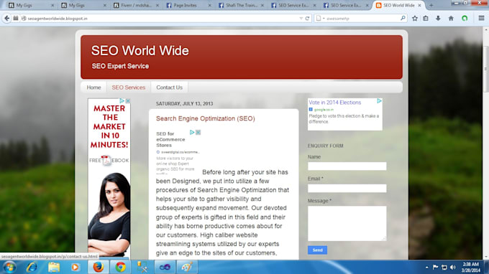Open the Home navigation link
Image resolution: width=489 pixels, height=274 pixels.
point(93,88)
